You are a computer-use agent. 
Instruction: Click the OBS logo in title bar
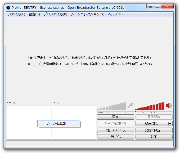(8, 8)
